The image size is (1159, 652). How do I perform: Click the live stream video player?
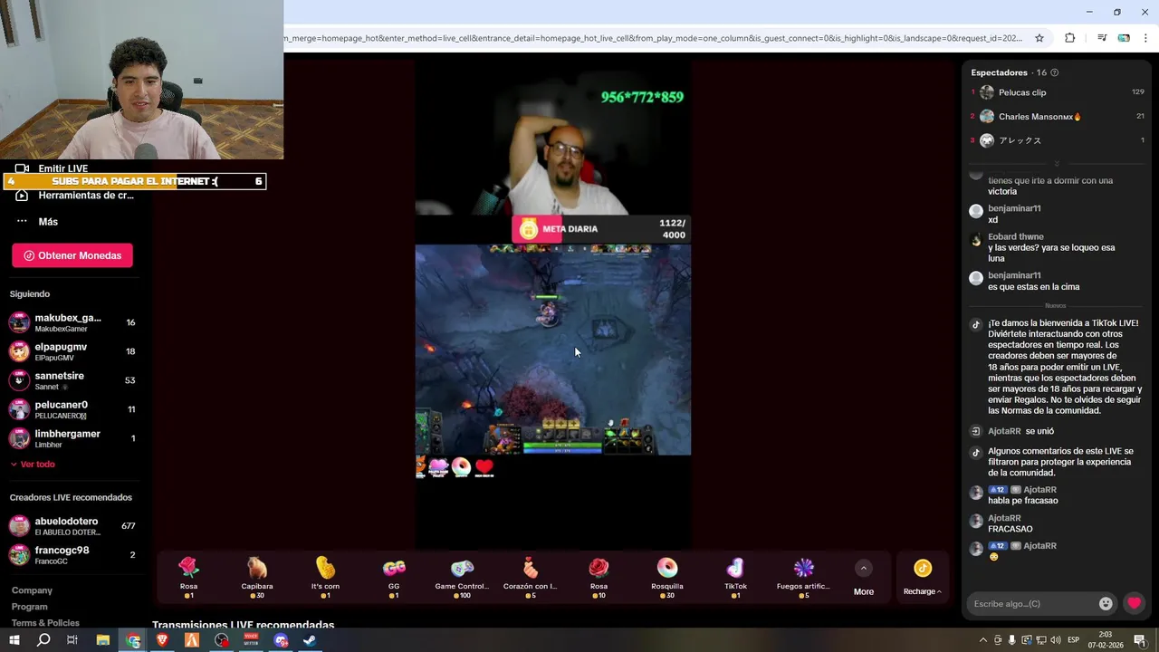(552, 304)
